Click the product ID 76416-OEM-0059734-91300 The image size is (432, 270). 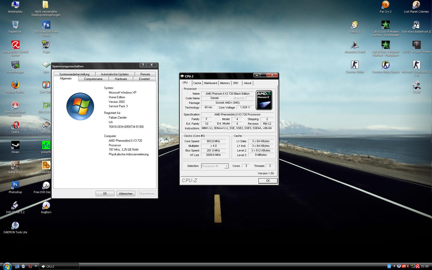click(126, 127)
